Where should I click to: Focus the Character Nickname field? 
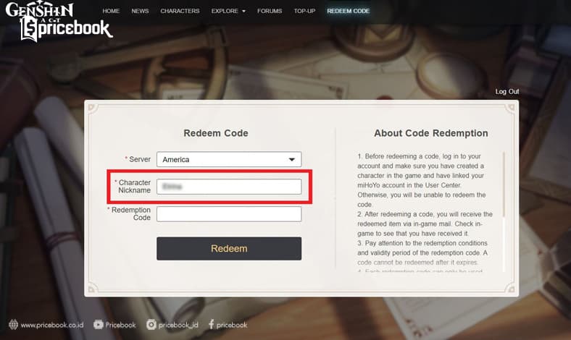(x=229, y=187)
